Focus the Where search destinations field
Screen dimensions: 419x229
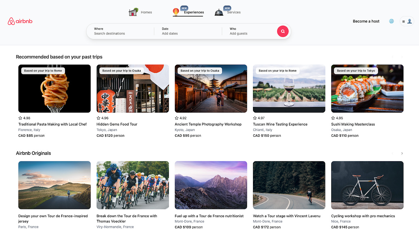(x=120, y=31)
